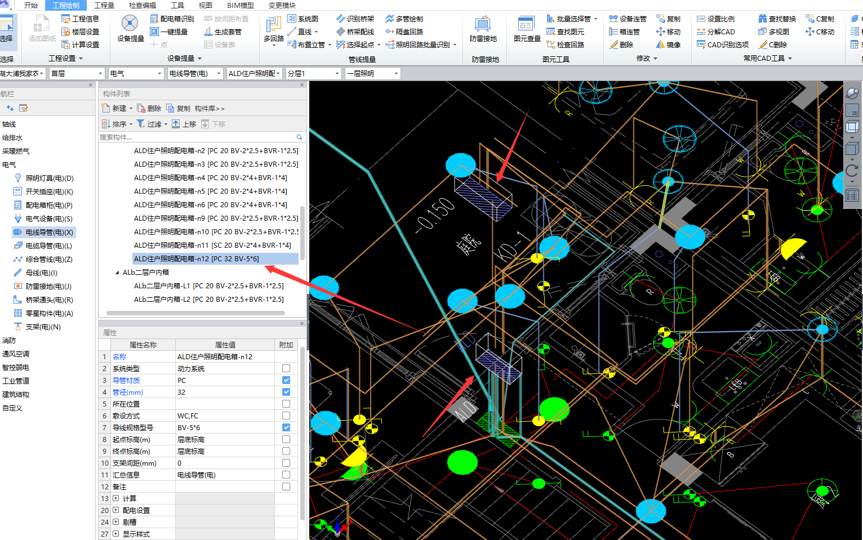Click the 查找图元 find element tool
Screen dimensions: 863x540
565,32
